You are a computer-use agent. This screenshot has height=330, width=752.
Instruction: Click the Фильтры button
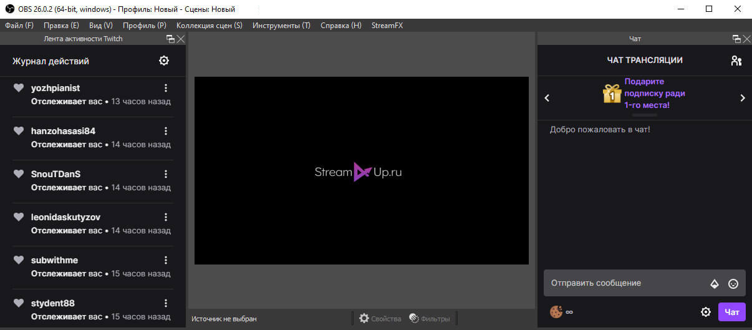pyautogui.click(x=430, y=319)
